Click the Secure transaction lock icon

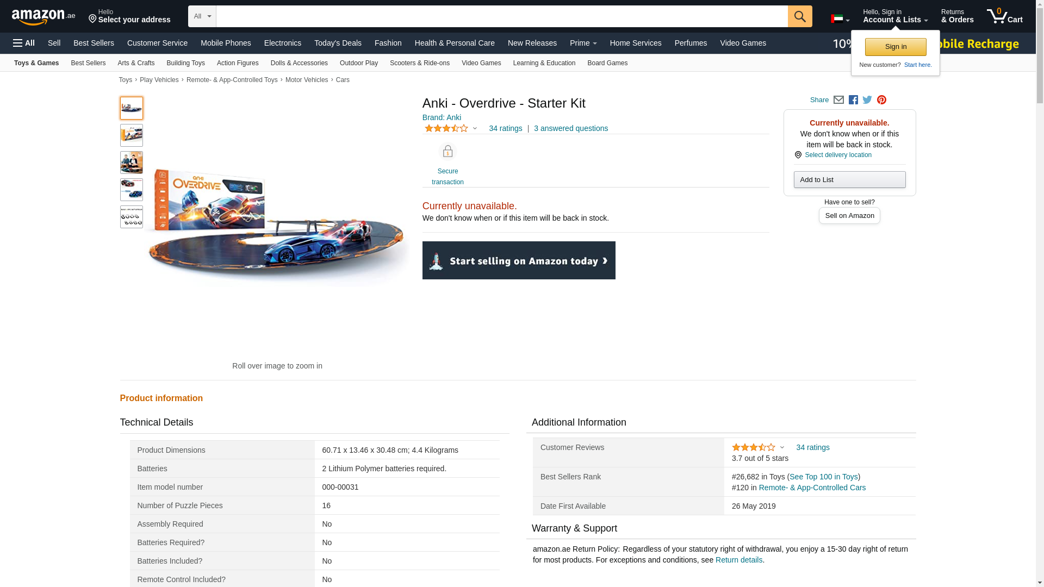click(448, 152)
